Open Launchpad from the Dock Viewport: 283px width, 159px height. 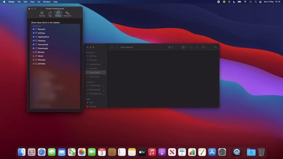31,152
